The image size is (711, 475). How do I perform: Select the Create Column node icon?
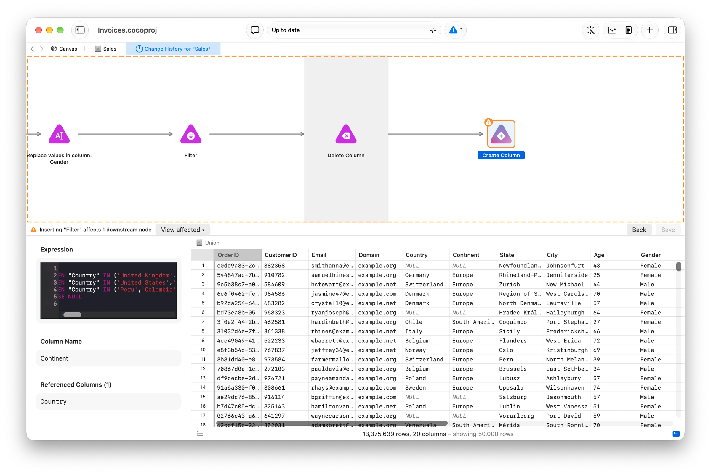tap(501, 134)
